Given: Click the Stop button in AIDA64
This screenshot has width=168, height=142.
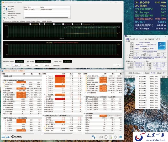Looking at the screenshot, I should [x=16, y=65].
